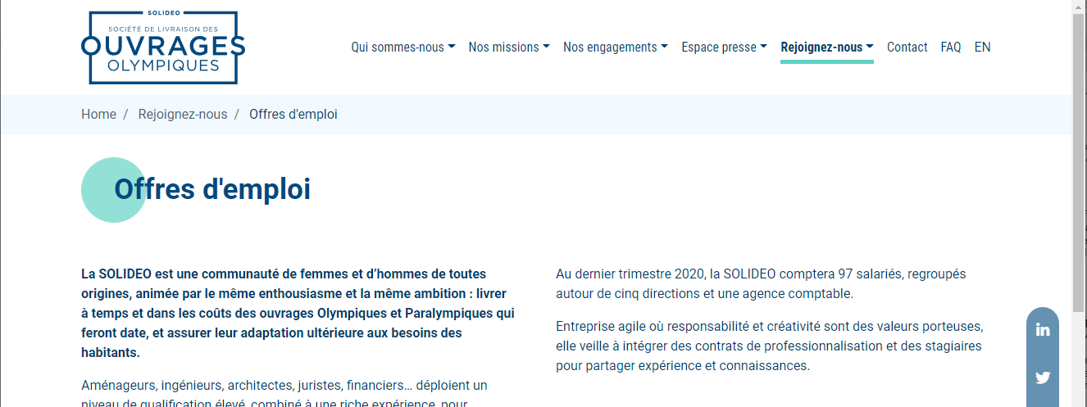Expand the Qui sommes-nous dropdown menu
The image size is (1087, 407).
[403, 47]
